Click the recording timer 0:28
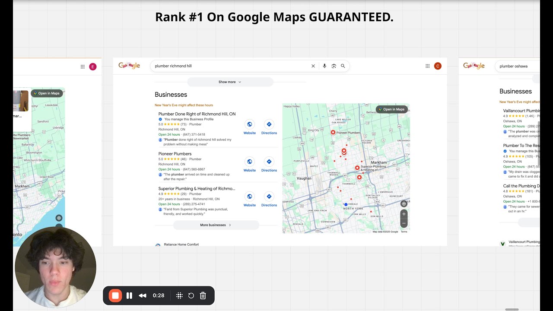The width and height of the screenshot is (553, 311). pos(159,295)
